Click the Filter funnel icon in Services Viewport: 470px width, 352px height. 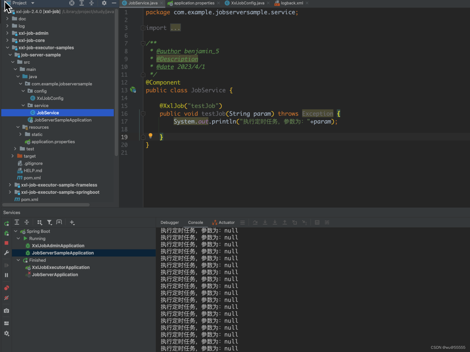49,222
